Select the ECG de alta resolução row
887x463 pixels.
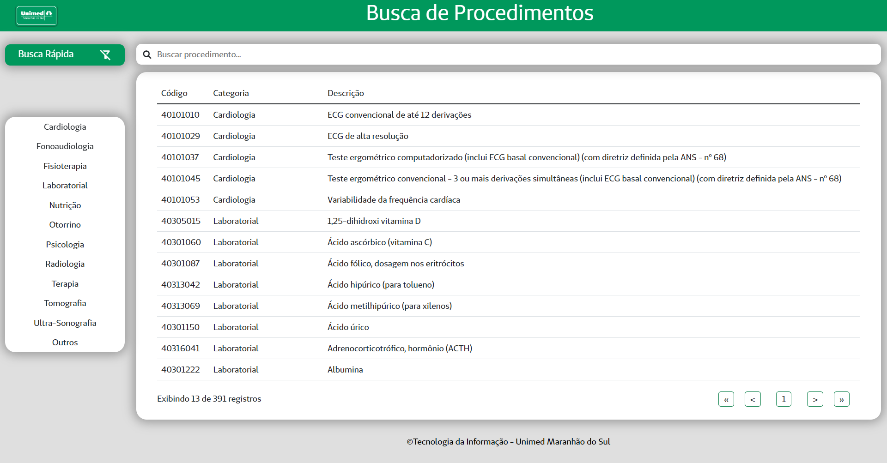click(368, 136)
